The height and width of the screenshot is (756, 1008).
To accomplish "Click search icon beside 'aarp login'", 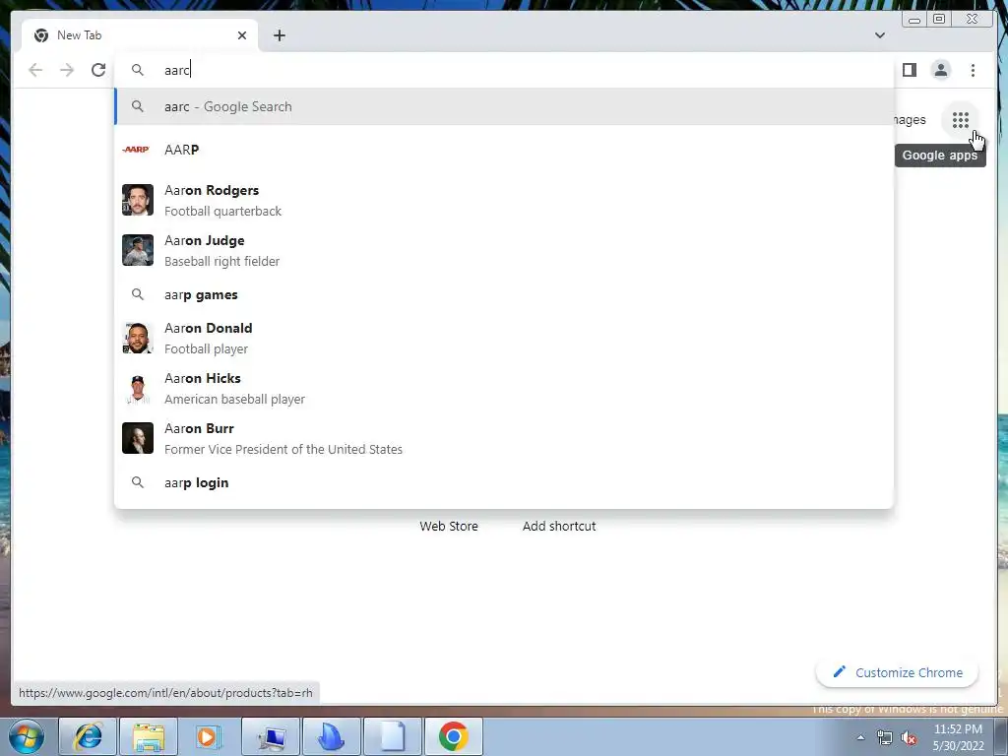I will (138, 482).
